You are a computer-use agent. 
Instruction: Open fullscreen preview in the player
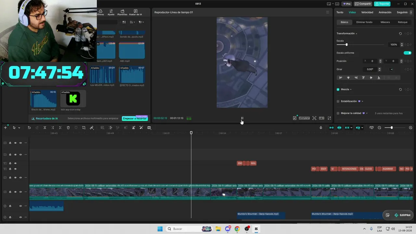[329, 118]
